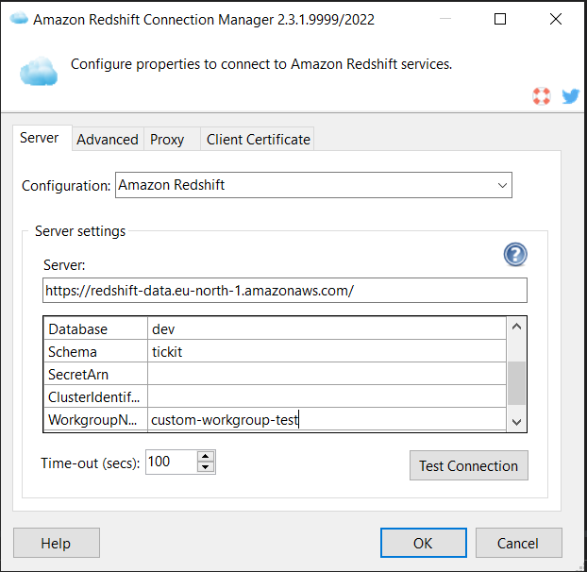This screenshot has width=587, height=572.
Task: Select the ClusterIdentif... property name
Action: tap(96, 396)
